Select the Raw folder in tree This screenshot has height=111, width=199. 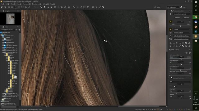pos(15,77)
